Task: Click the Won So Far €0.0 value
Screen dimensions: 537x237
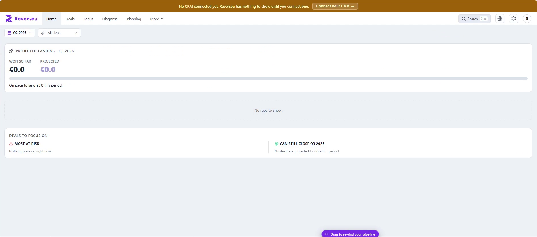Action: click(17, 69)
